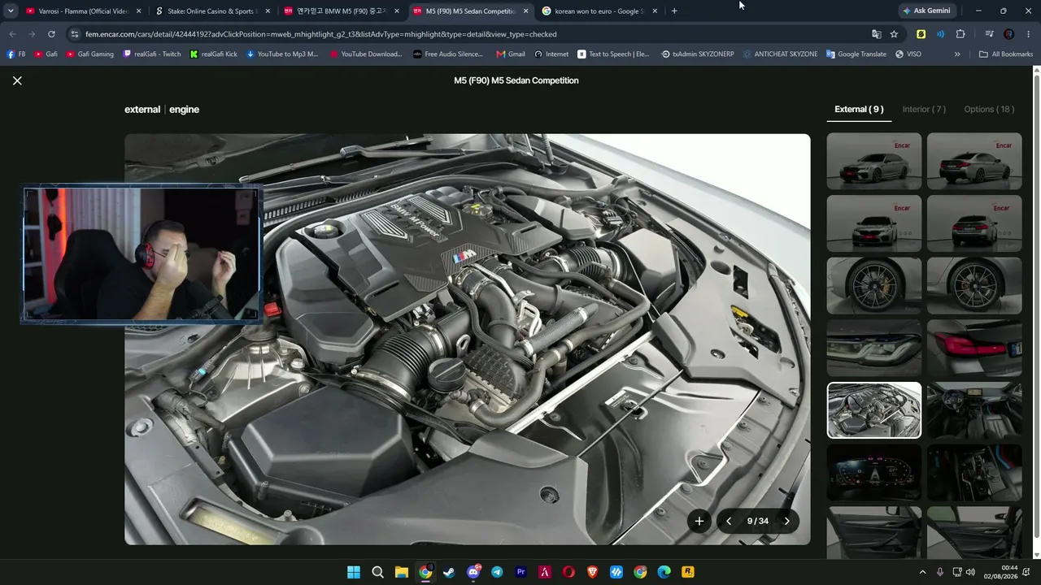Screen dimensions: 1041x585
Task: Click the external label above the photo
Action: click(x=142, y=110)
